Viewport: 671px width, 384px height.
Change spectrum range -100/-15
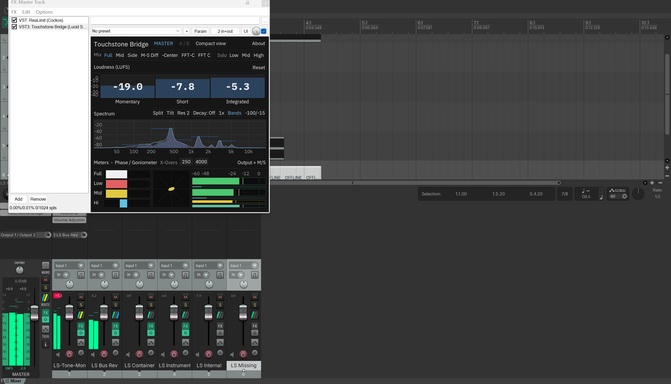coord(255,113)
